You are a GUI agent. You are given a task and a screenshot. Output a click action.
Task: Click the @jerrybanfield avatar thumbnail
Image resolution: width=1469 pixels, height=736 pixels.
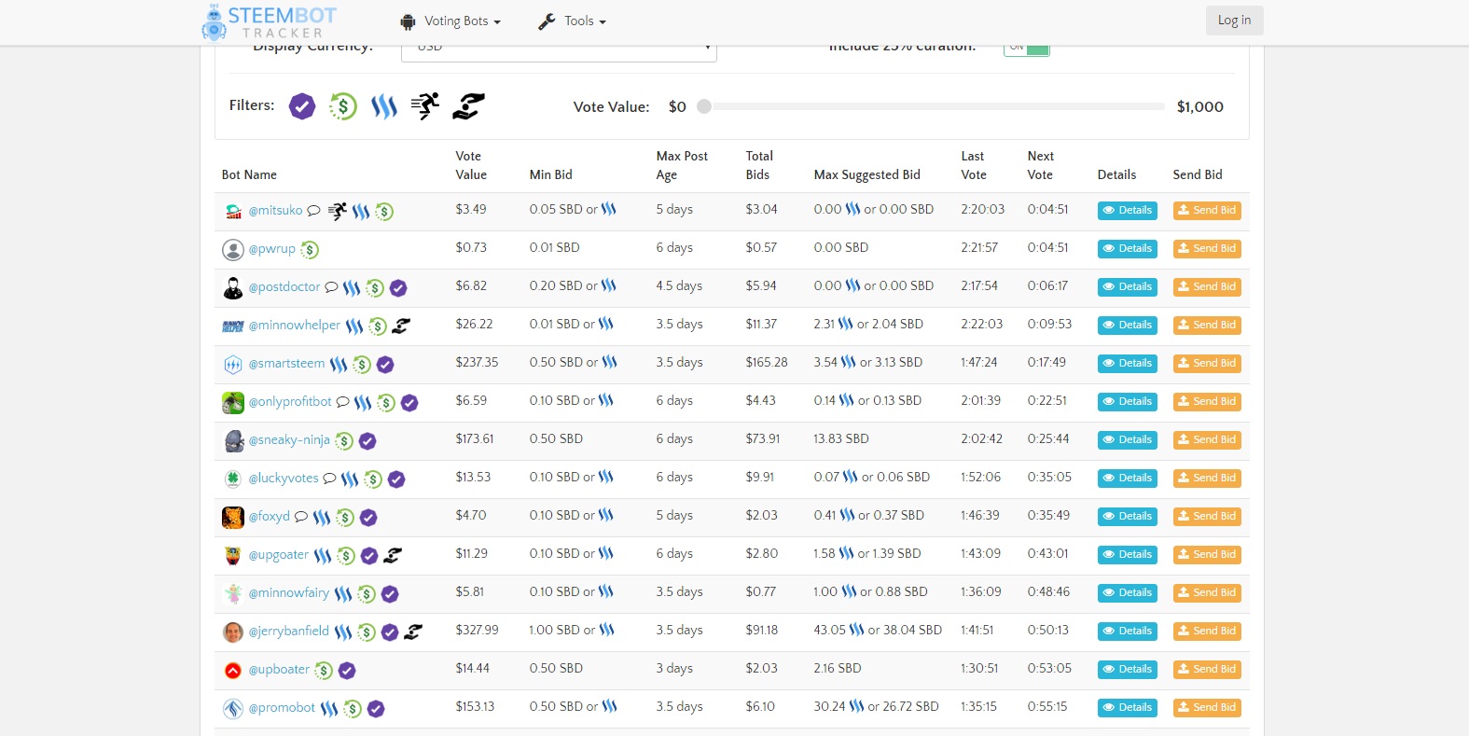(233, 632)
